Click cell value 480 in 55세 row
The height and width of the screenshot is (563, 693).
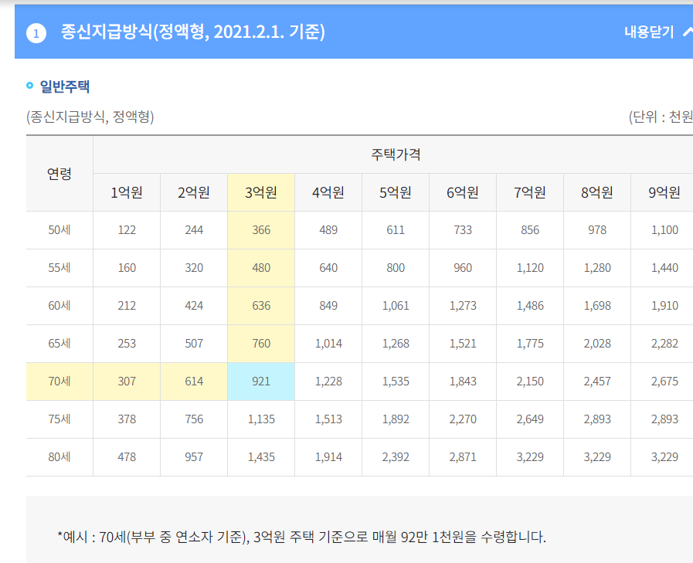point(261,268)
